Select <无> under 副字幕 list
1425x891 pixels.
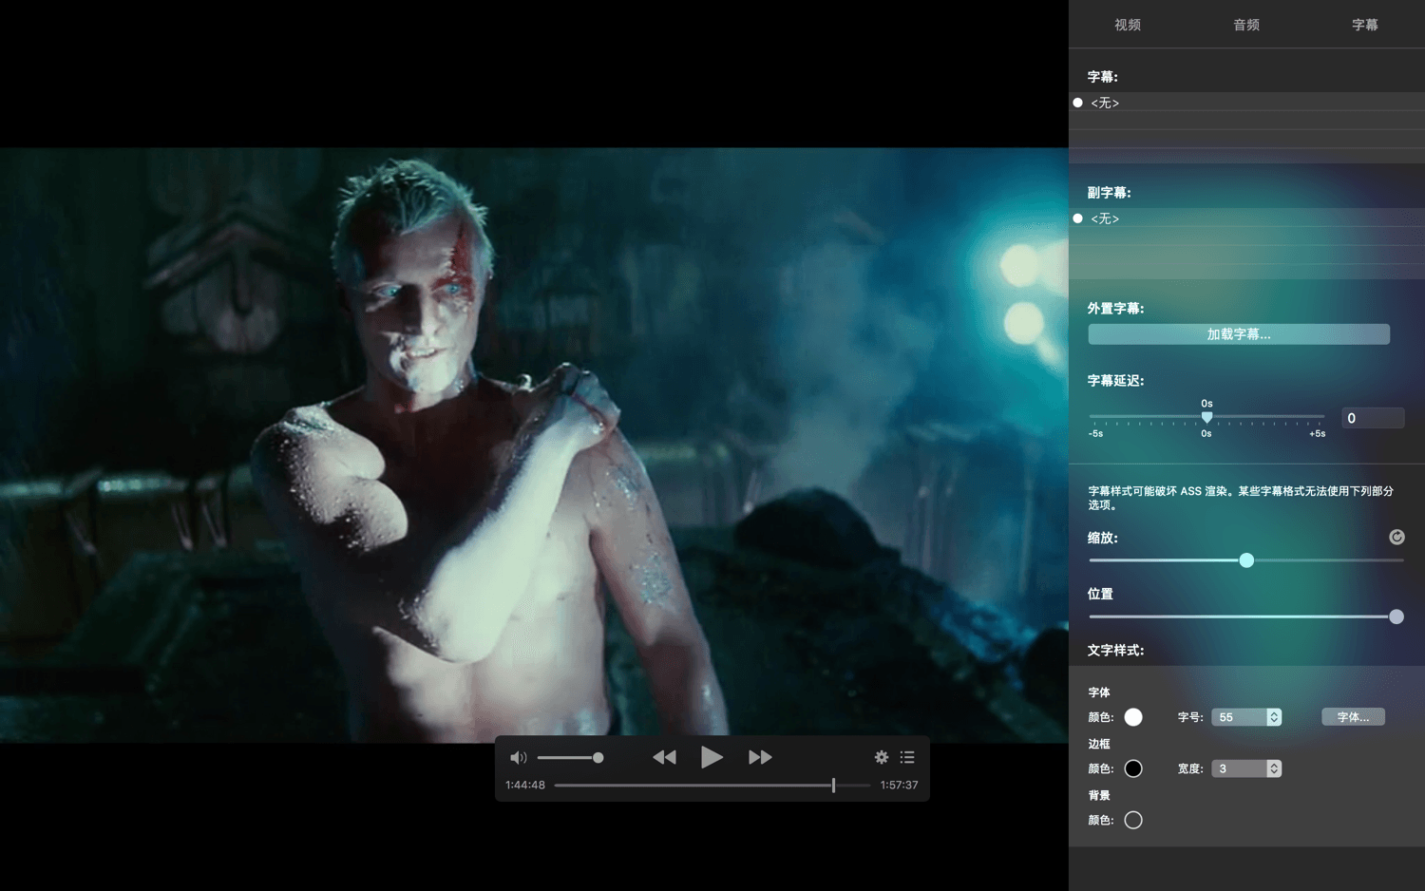tap(1246, 218)
